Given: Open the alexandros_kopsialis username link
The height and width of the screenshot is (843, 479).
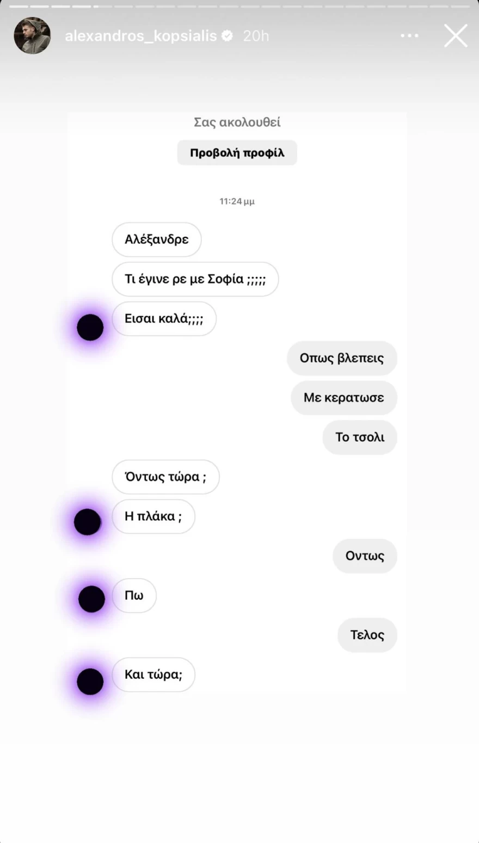Looking at the screenshot, I should pyautogui.click(x=140, y=36).
